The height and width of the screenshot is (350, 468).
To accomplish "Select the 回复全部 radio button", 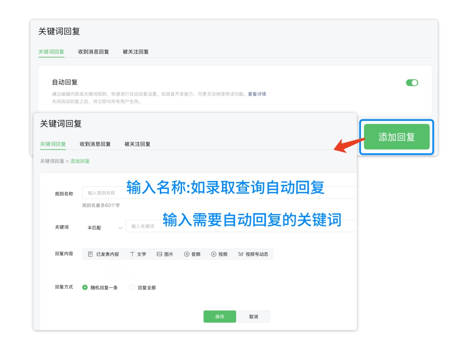I will point(132,287).
